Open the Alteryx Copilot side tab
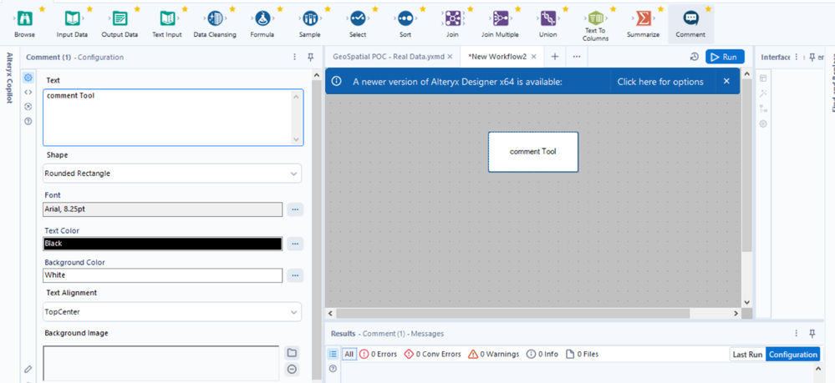 tap(9, 78)
